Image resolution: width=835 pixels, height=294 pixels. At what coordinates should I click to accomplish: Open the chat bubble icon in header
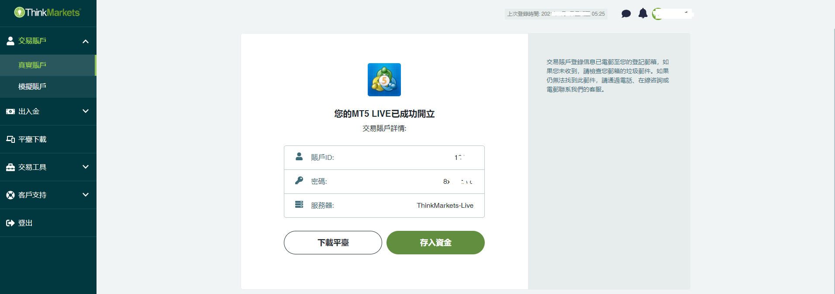click(626, 14)
